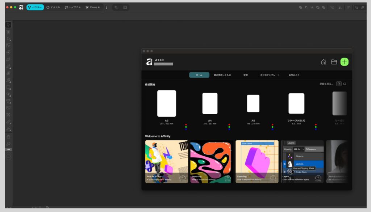Switch to the ベクター (Vector) studio
Screen dimensions: 371x212
[35, 7]
